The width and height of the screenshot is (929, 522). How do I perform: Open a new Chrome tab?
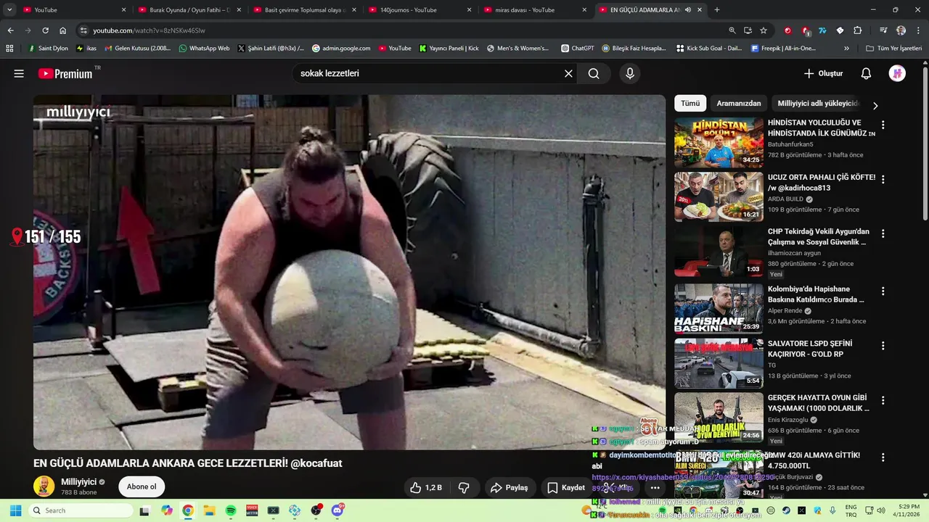coord(717,10)
